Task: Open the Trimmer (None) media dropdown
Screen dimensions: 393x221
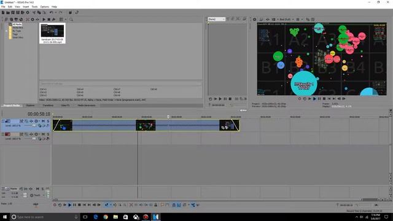Action: 217,19
